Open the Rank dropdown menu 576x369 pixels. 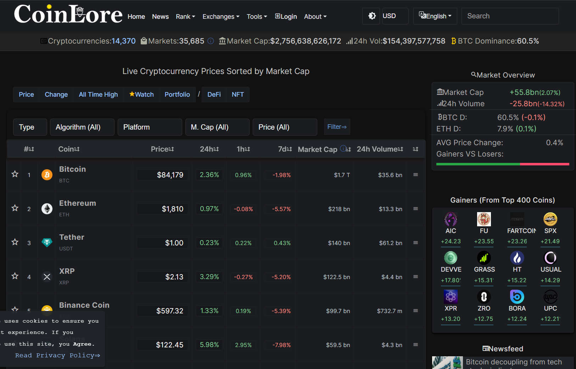pos(185,17)
